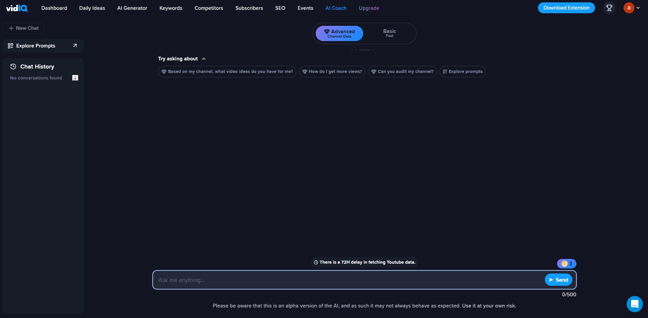Viewport: 648px width, 318px height.
Task: Switch to Basic Fast mode
Action: point(390,33)
